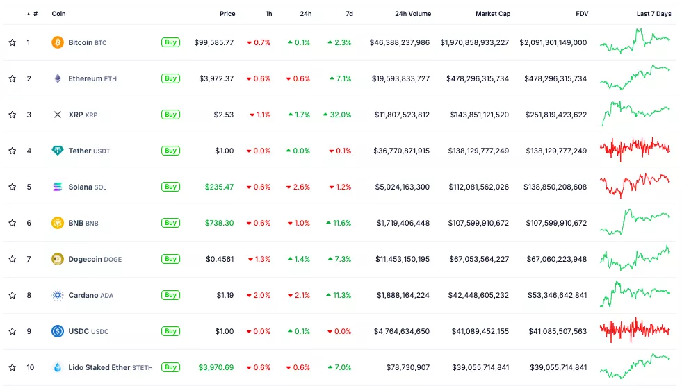Sort coins by 24h Volume header
The image size is (682, 386).
[x=412, y=14]
